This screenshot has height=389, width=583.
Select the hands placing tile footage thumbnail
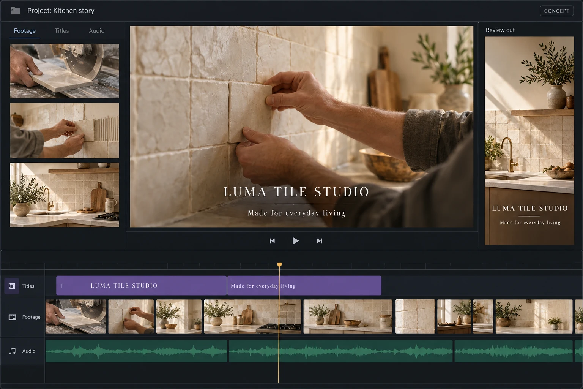pyautogui.click(x=65, y=130)
